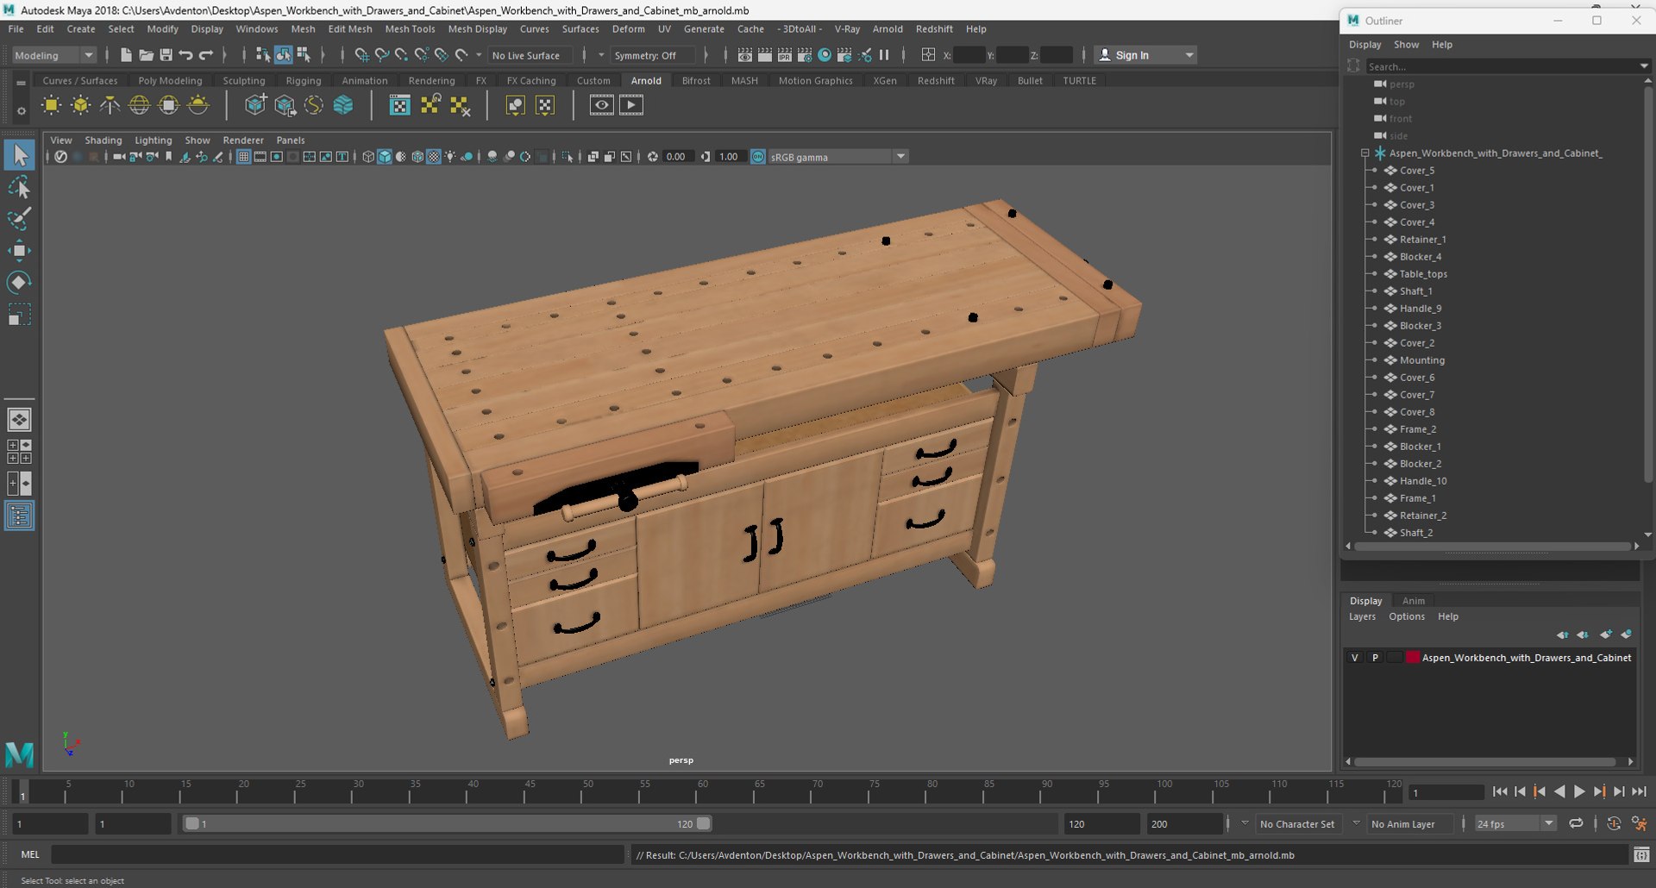Toggle Outliner layout button in sidebar
Screen dimensions: 1656x888
click(x=19, y=516)
